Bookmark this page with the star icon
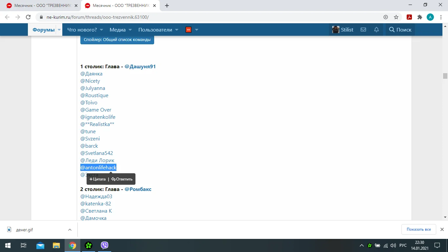 tap(396, 17)
